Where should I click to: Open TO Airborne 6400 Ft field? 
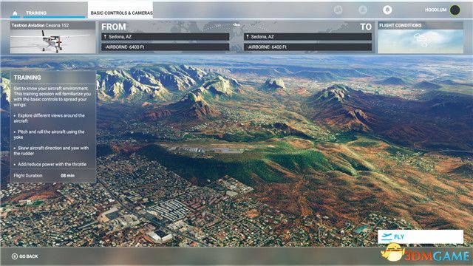pyautogui.click(x=307, y=47)
